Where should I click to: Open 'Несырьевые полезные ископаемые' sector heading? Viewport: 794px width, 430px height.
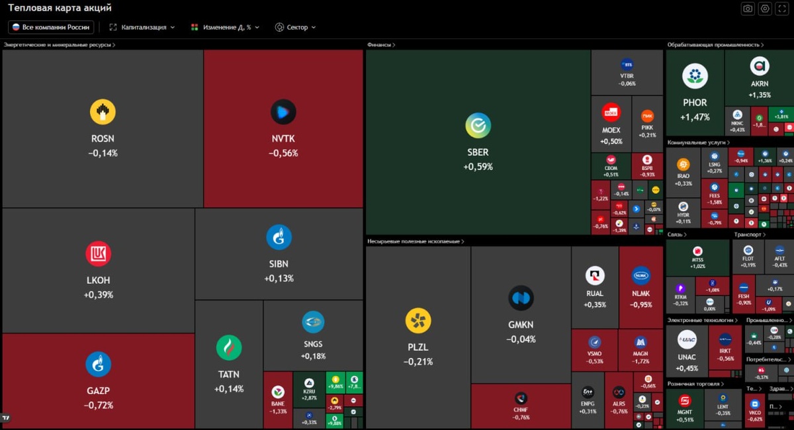(x=416, y=241)
